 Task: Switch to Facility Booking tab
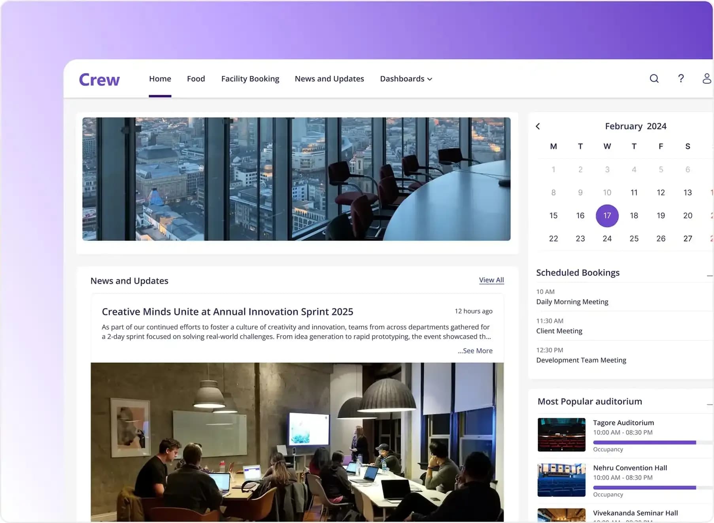[x=250, y=79]
